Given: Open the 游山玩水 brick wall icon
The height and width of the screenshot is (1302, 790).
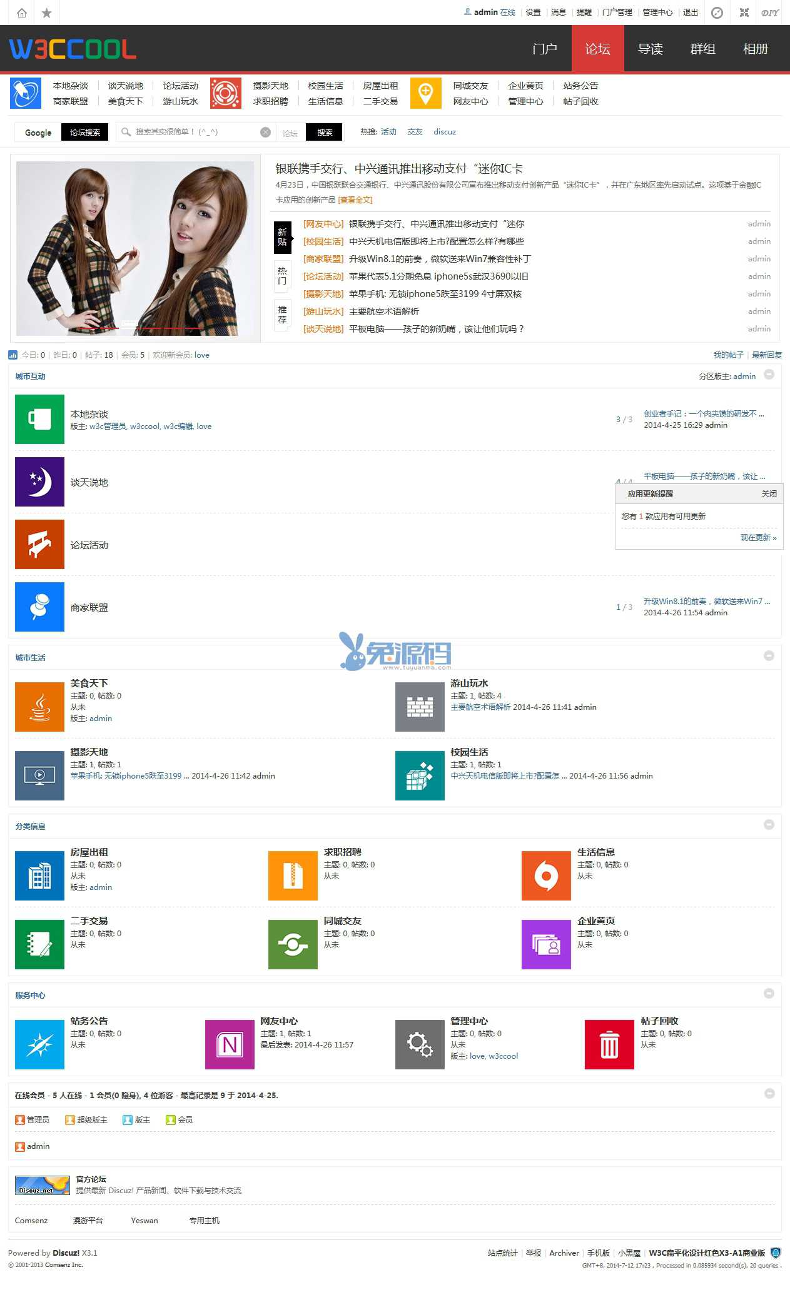Looking at the screenshot, I should 420,707.
